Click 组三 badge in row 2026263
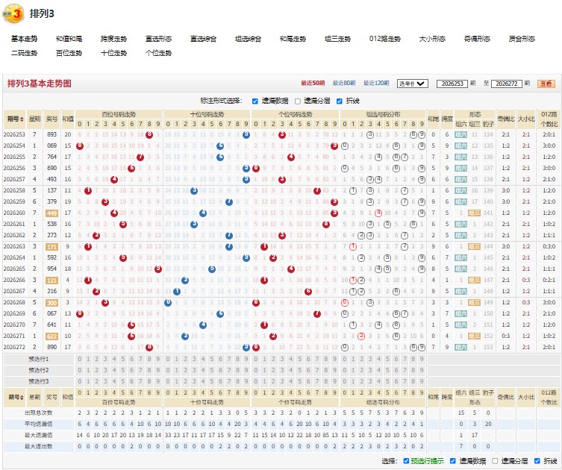 [x=474, y=246]
